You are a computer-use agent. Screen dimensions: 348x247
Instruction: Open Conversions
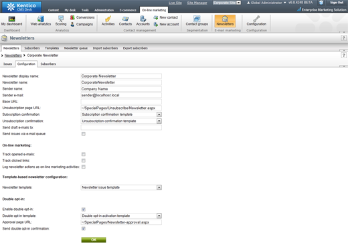click(x=82, y=17)
